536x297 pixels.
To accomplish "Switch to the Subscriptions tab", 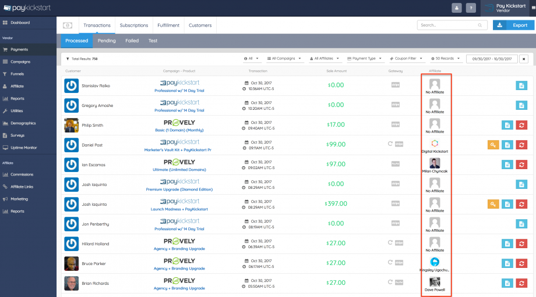I will pyautogui.click(x=133, y=26).
